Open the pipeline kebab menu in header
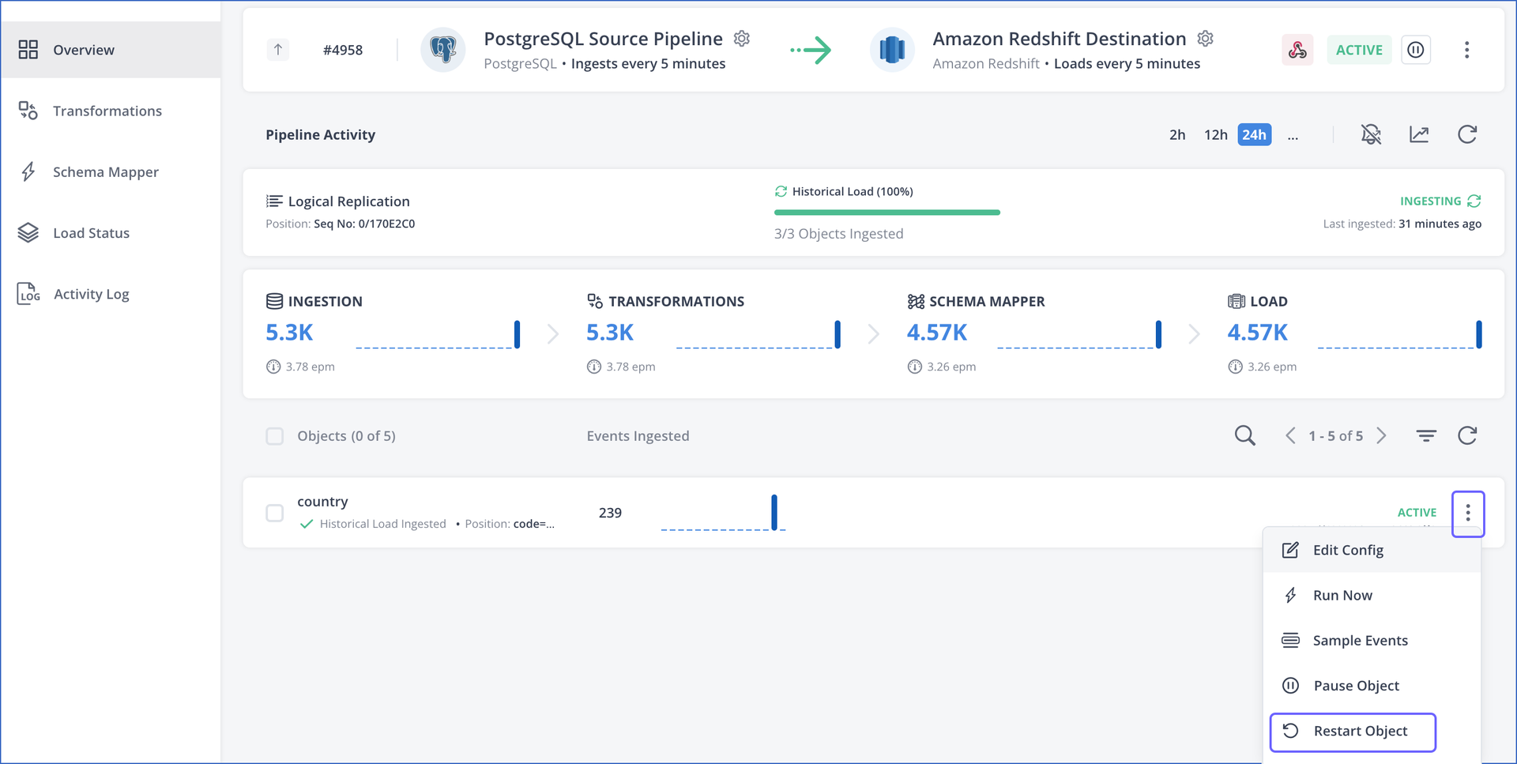 [x=1467, y=50]
